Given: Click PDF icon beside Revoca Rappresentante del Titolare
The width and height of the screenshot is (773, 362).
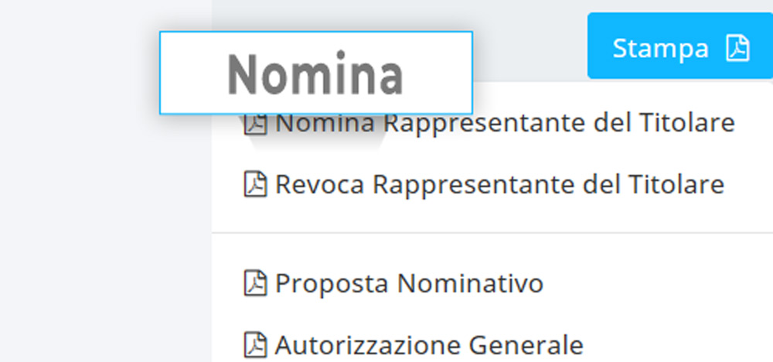Looking at the screenshot, I should 255,184.
